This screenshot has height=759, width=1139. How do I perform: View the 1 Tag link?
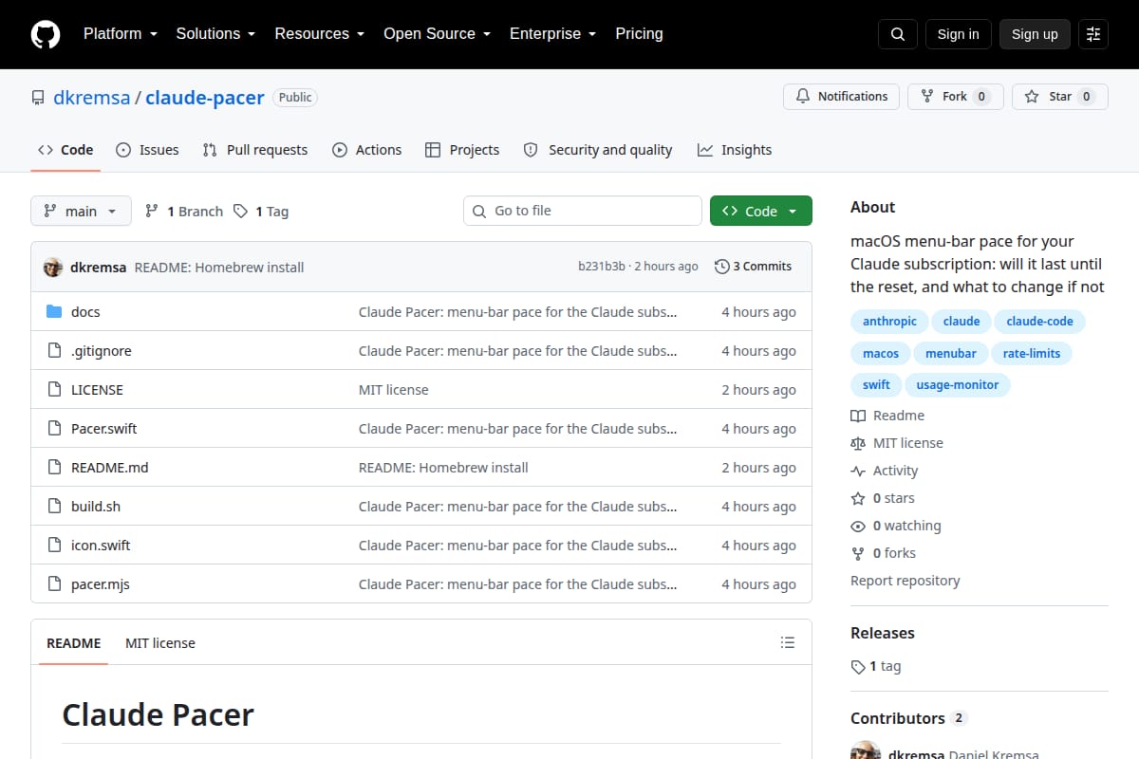pos(261,212)
